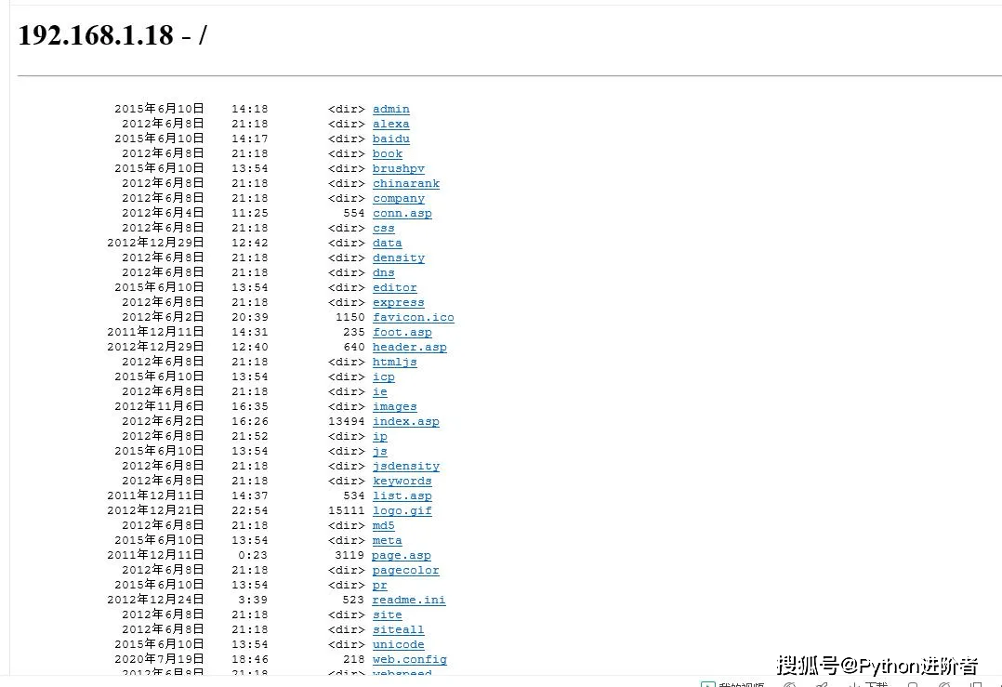The height and width of the screenshot is (687, 1002).
Task: Open the data directory link
Action: click(388, 243)
